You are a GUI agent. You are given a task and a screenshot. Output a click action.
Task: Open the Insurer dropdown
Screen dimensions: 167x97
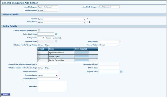point(62,19)
